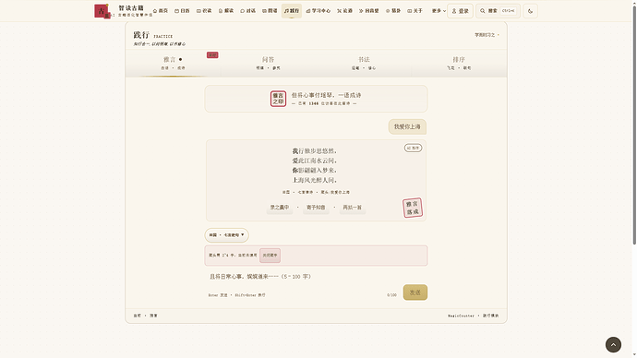Click the 寄予知音 button
The height and width of the screenshot is (358, 637).
tap(316, 208)
